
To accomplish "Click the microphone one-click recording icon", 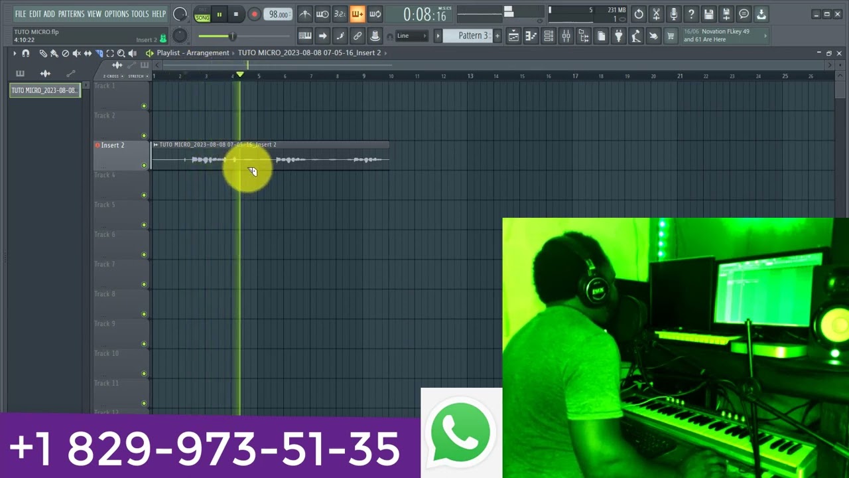I will point(674,14).
